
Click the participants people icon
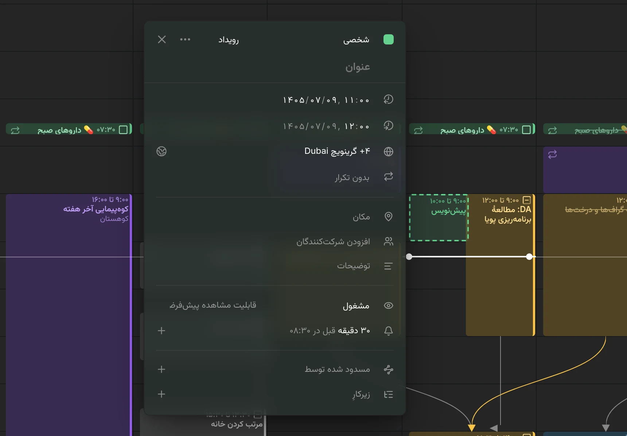(x=389, y=241)
